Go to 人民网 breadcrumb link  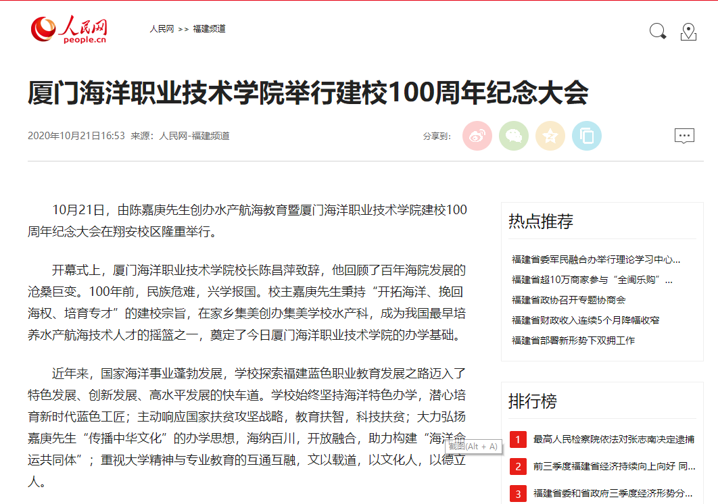(162, 29)
